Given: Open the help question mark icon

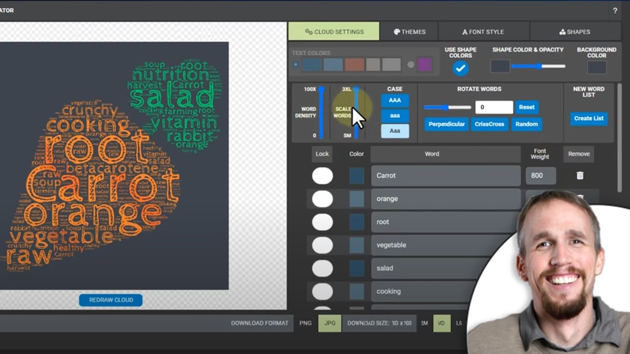Looking at the screenshot, I should (x=615, y=10).
